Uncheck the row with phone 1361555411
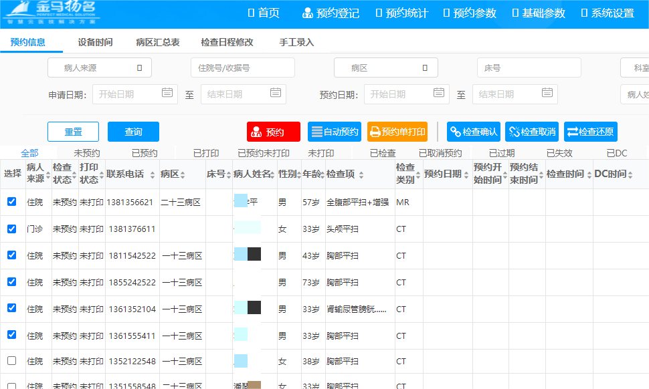Viewport: 649px width, 389px height. pos(11,334)
